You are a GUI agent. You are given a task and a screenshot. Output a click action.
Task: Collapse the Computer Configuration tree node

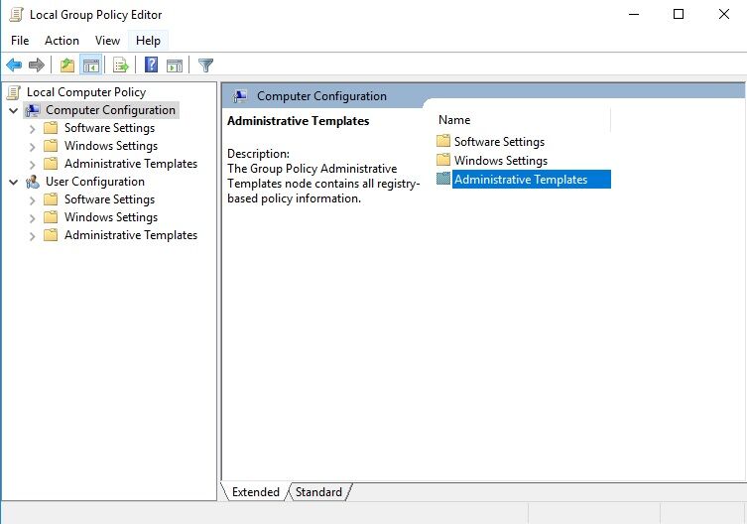(x=13, y=110)
